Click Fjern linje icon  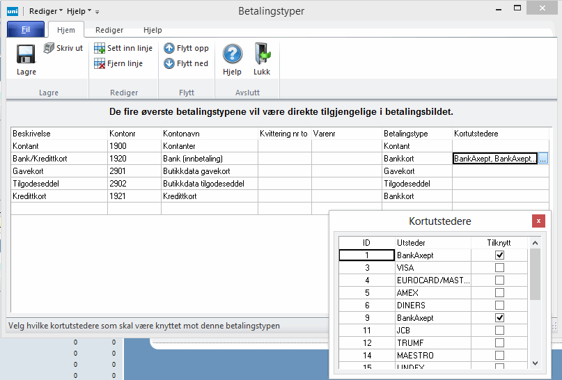[x=100, y=63]
